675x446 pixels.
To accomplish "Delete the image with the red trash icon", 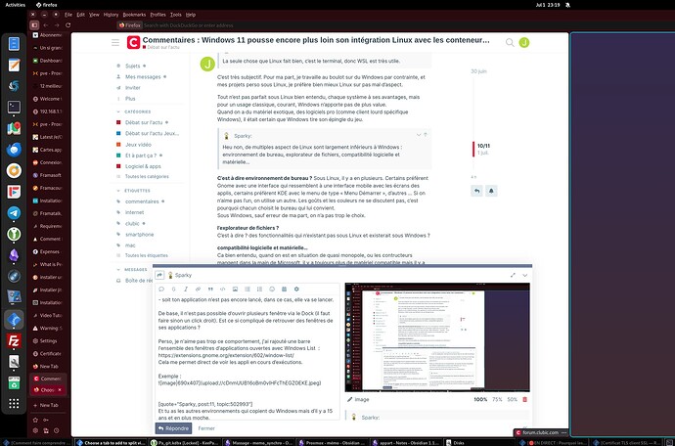I will click(524, 399).
